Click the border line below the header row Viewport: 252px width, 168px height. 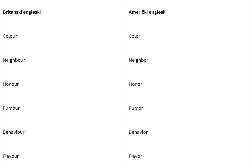click(x=67, y=24)
